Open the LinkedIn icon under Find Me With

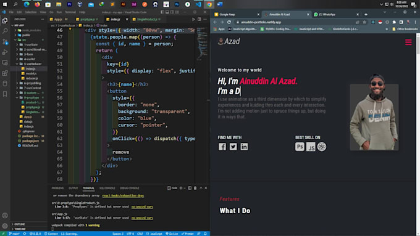tap(244, 147)
